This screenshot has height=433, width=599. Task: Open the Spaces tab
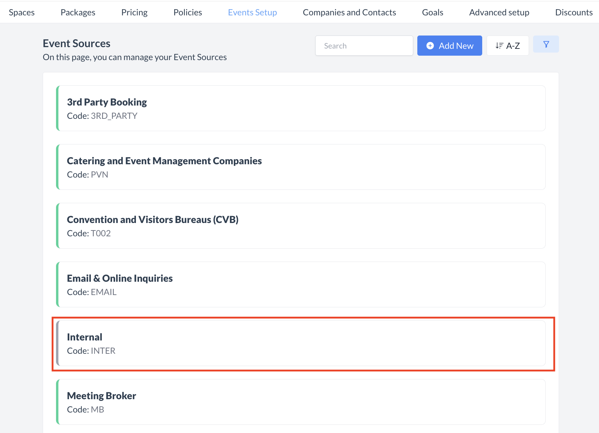pyautogui.click(x=22, y=12)
